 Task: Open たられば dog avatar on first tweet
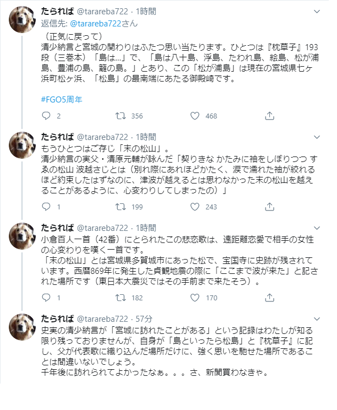[23, 21]
